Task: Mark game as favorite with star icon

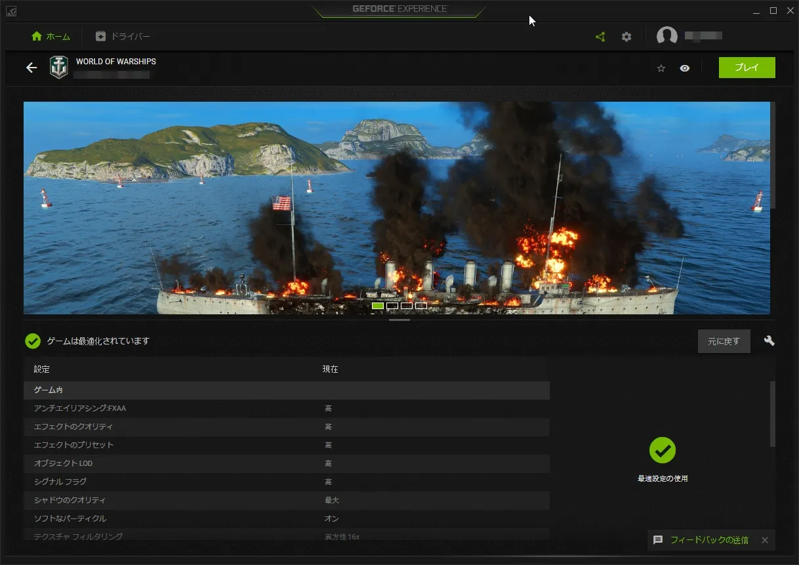Action: click(x=661, y=68)
